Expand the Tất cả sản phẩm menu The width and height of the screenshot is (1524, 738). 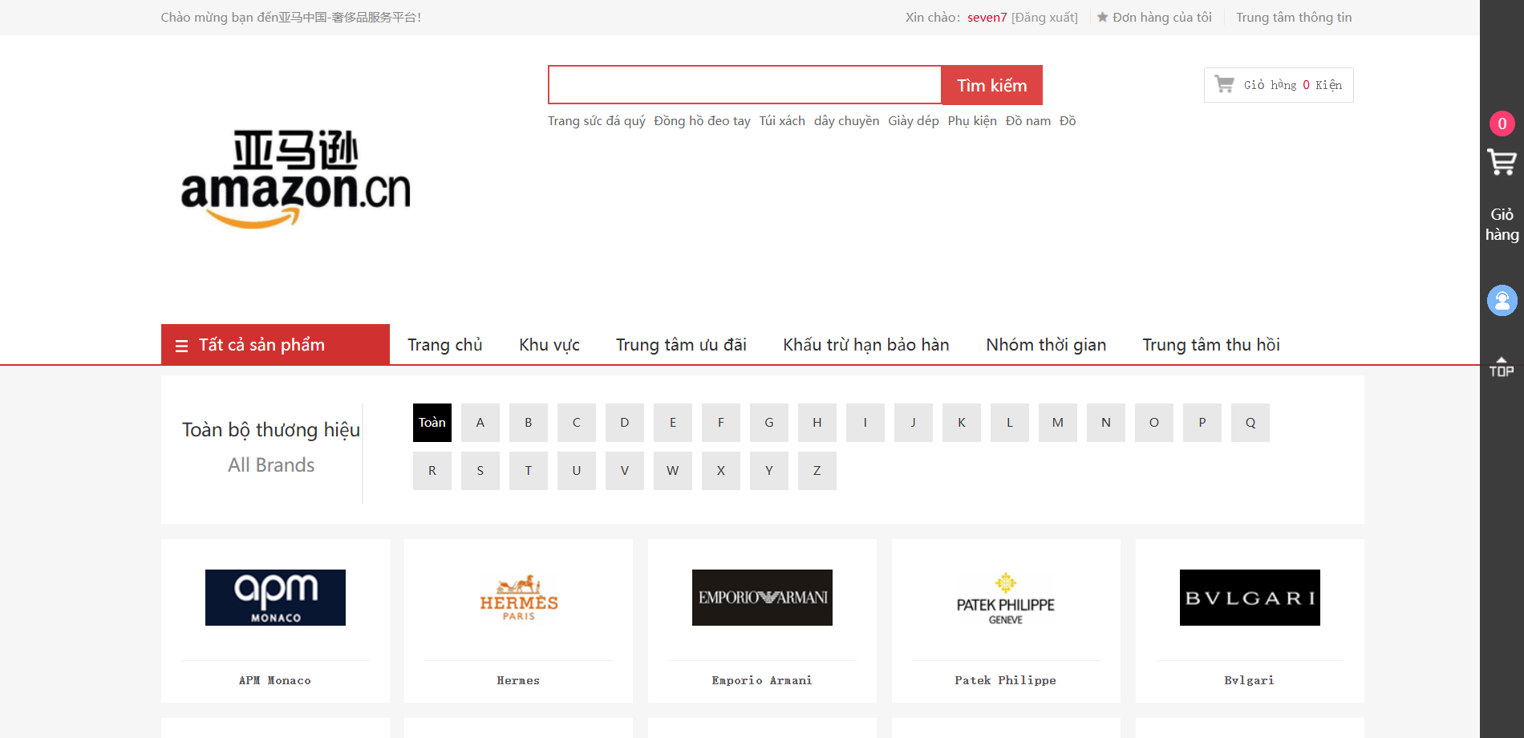click(275, 345)
